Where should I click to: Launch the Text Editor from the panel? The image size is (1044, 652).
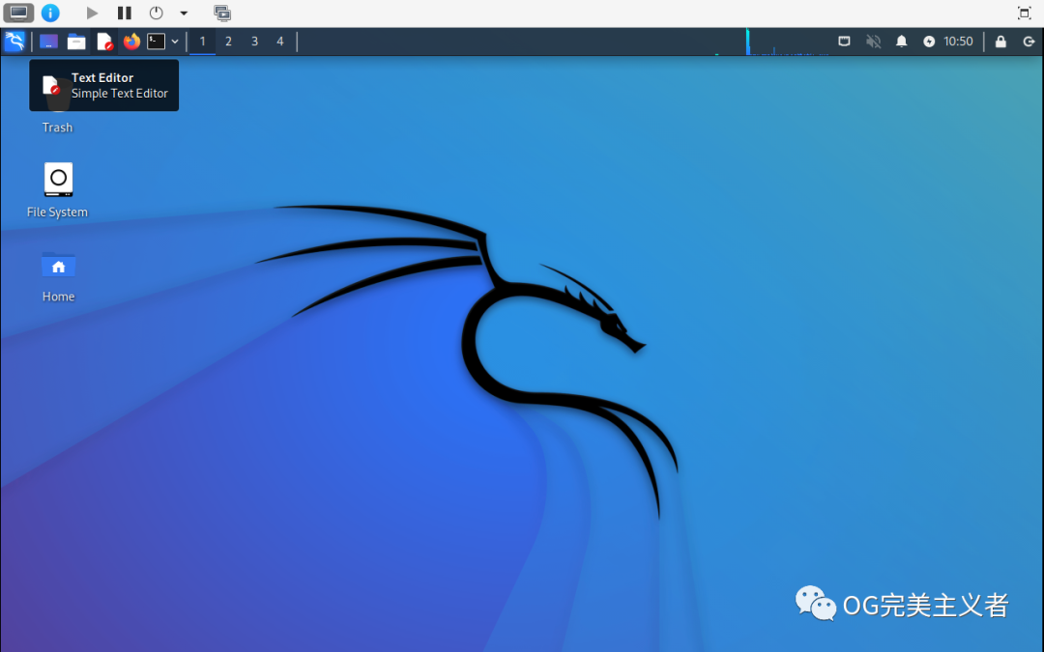pyautogui.click(x=104, y=42)
